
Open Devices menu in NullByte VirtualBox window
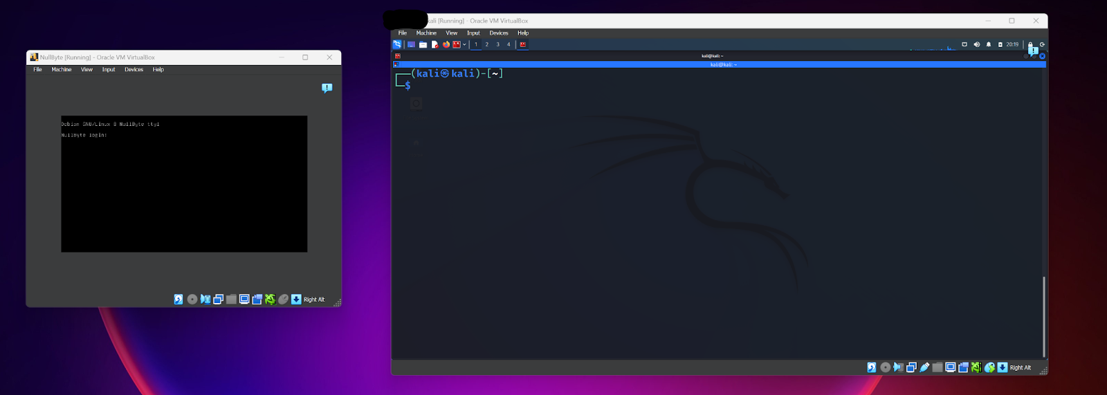click(134, 69)
